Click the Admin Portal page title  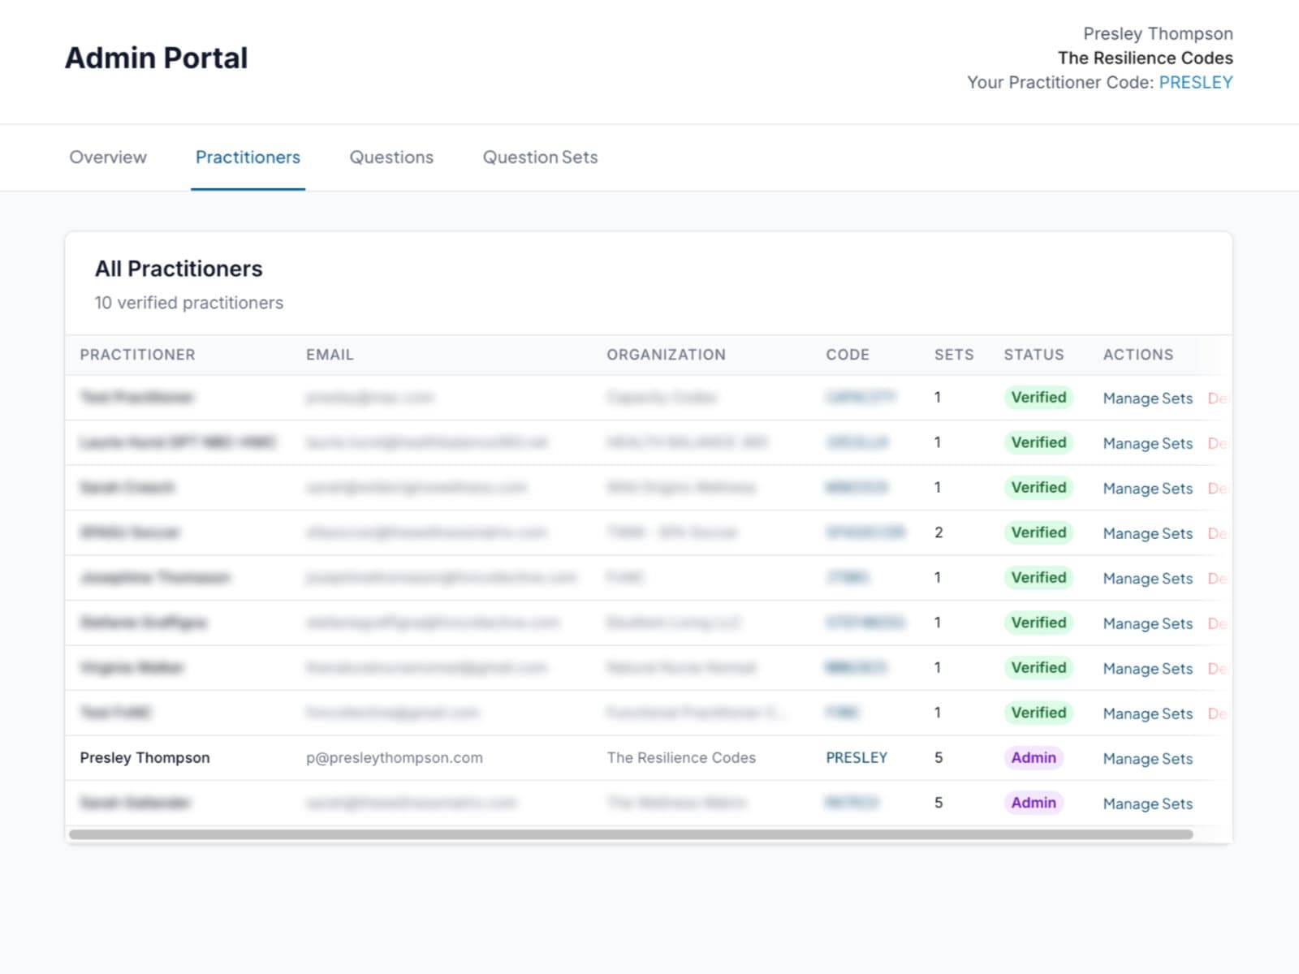(156, 58)
